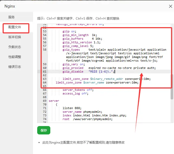Click the hint text 'Ctrl+F 搜索关键字'

pos(59,19)
